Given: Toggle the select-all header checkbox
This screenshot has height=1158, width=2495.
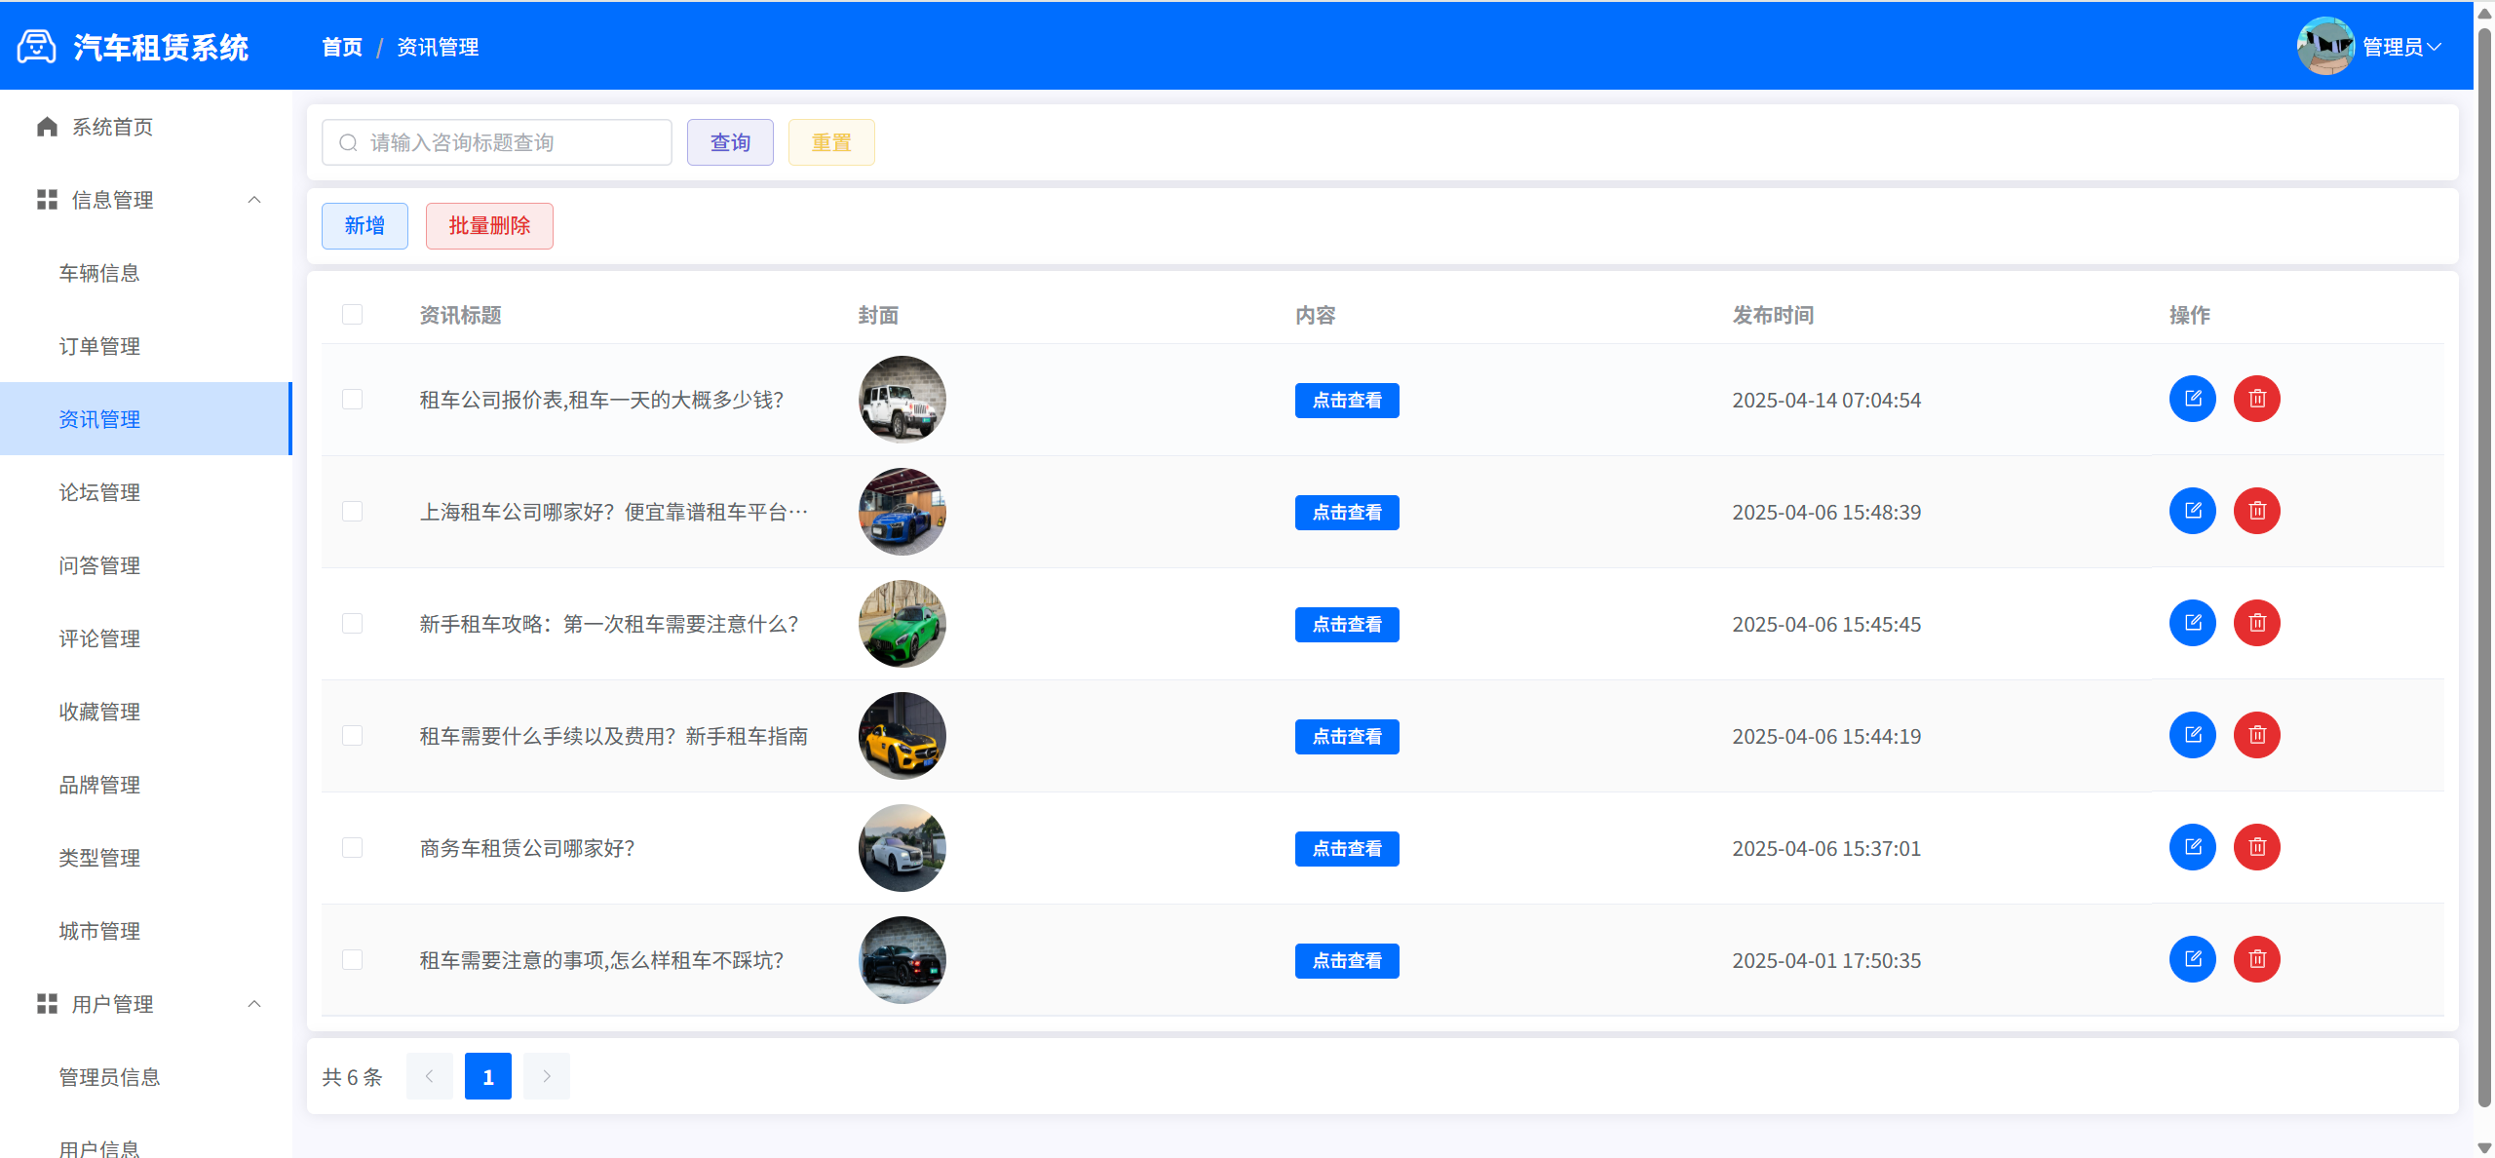Looking at the screenshot, I should pos(352,314).
